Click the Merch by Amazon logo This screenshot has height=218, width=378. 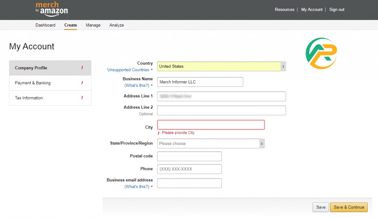coord(51,9)
